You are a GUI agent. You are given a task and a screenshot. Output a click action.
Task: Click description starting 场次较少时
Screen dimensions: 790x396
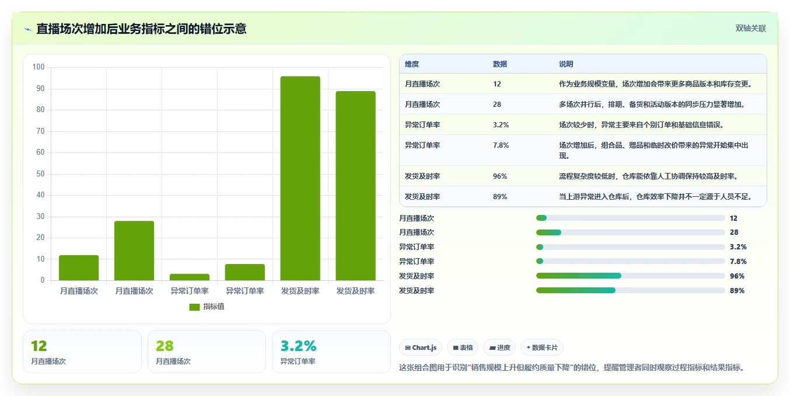(x=642, y=125)
